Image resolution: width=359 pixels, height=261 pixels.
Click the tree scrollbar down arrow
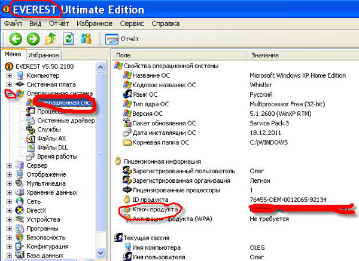click(101, 253)
